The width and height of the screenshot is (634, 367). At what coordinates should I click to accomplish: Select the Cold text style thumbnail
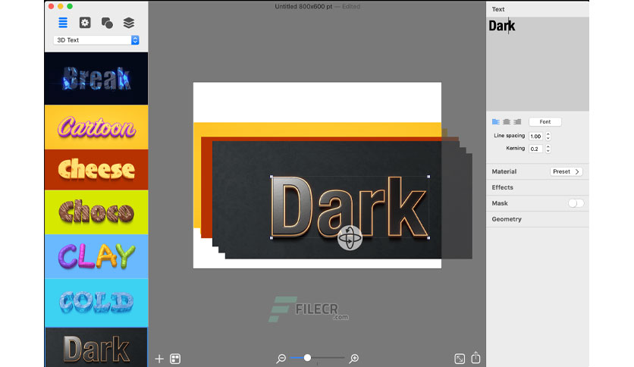96,303
